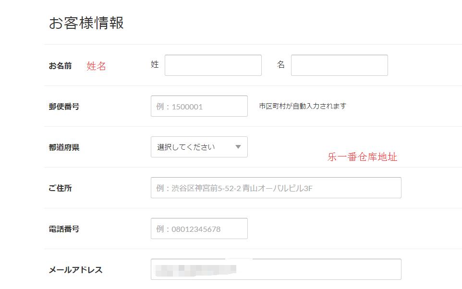Click the 名 (given name) input field
Screen dimensions: 462x289
click(339, 65)
